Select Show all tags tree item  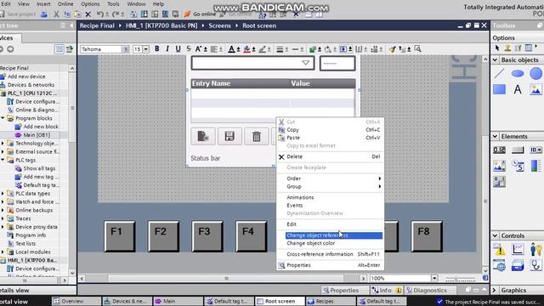pyautogui.click(x=39, y=168)
